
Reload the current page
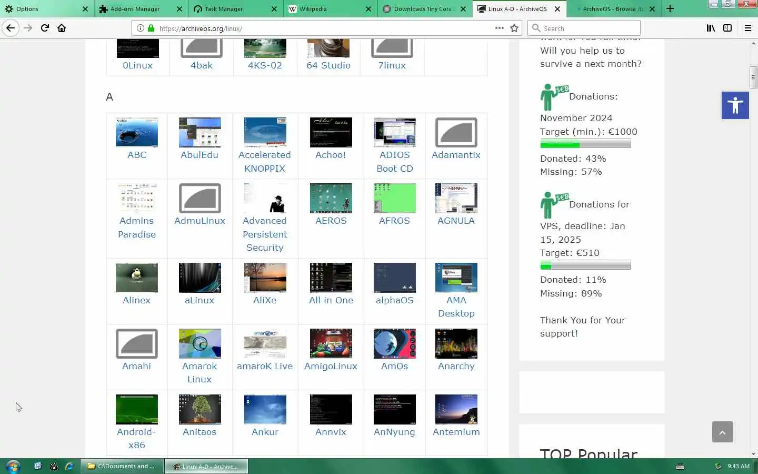45,28
